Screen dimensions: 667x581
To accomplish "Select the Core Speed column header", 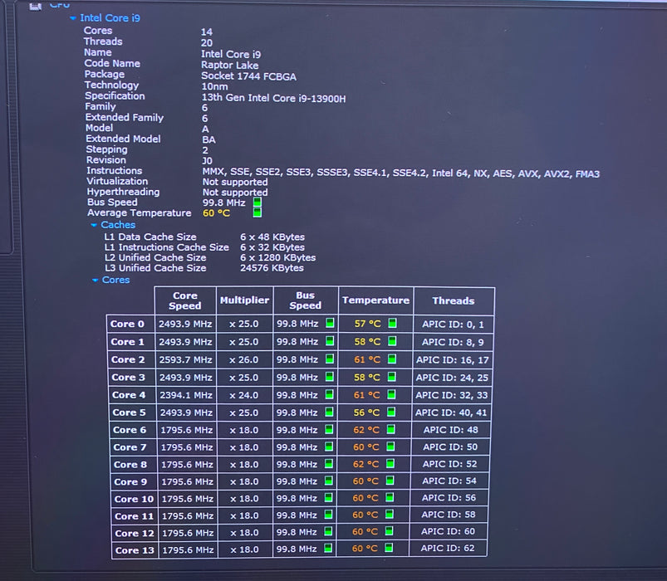I will coord(185,300).
